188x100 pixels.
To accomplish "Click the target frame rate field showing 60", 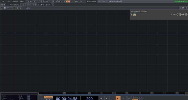I will (72, 2).
